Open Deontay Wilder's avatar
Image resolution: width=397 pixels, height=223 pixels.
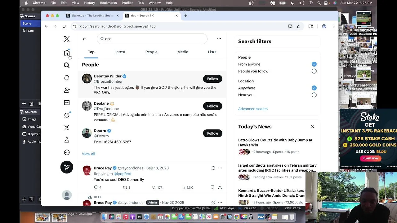(x=87, y=78)
